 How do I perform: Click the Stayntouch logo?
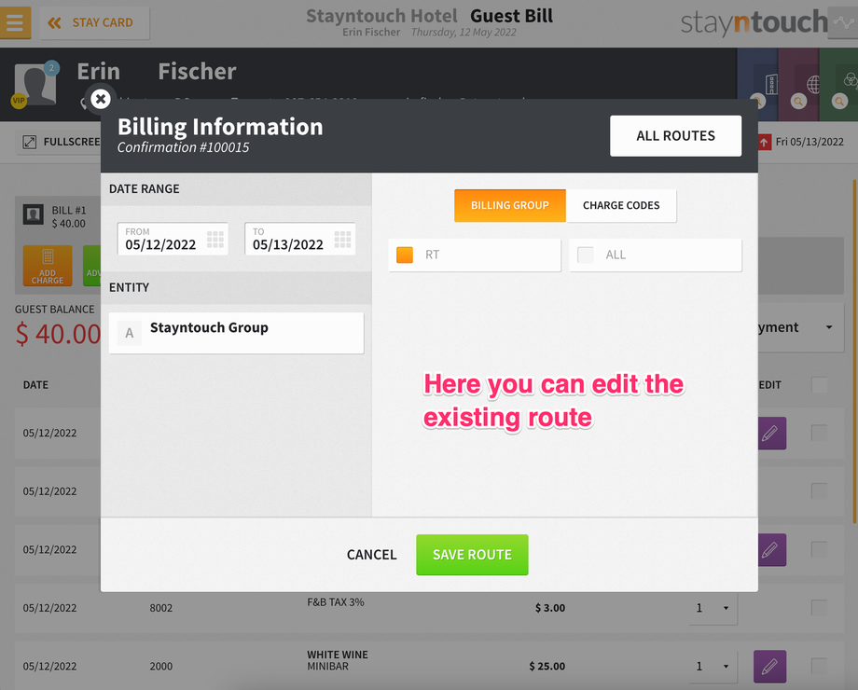point(754,23)
